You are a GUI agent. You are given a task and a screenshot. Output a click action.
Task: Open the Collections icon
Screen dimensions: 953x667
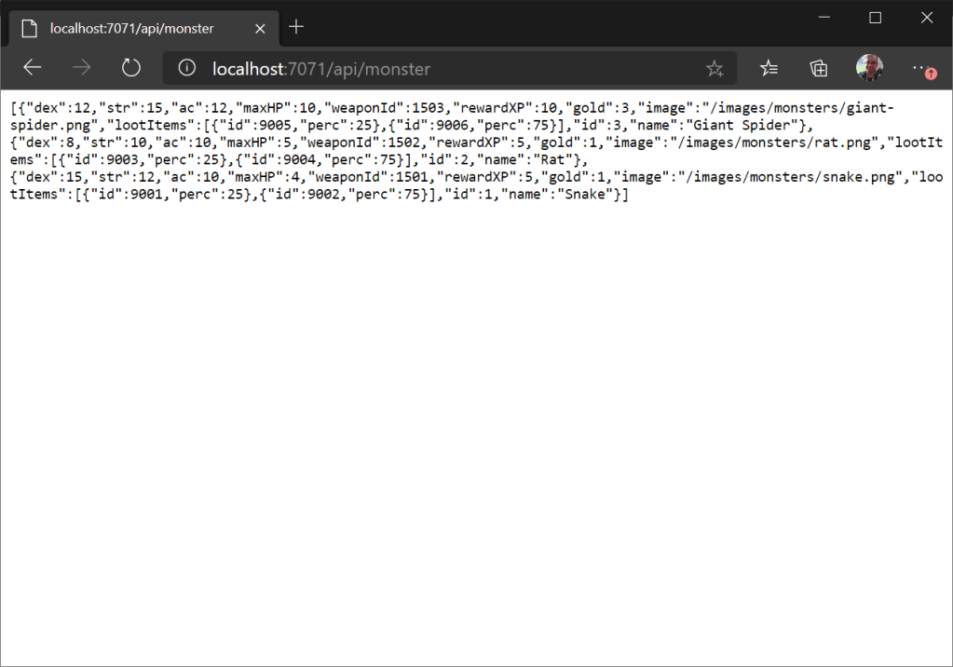coord(819,68)
